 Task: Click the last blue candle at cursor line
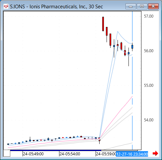coord(132,47)
